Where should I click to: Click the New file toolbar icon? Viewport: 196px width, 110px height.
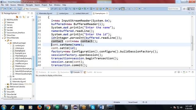2,9
